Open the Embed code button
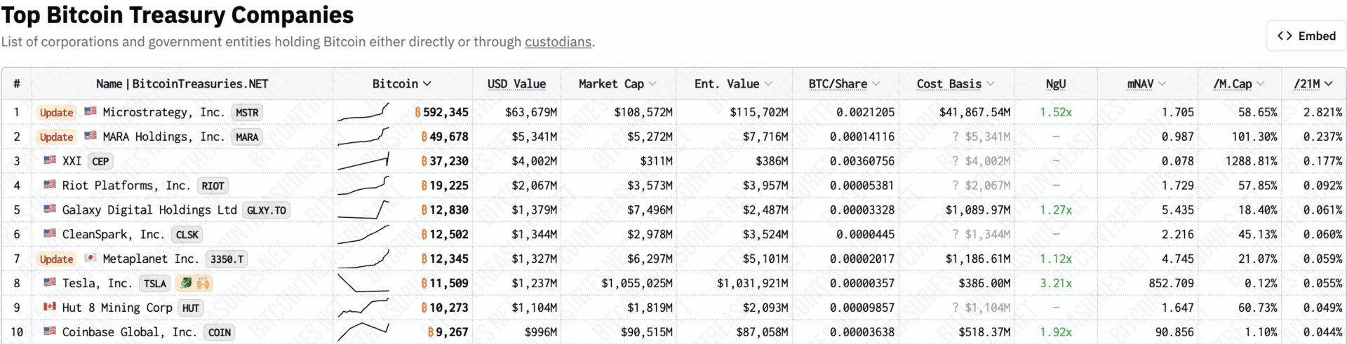The height and width of the screenshot is (344, 1347). 1306,36
